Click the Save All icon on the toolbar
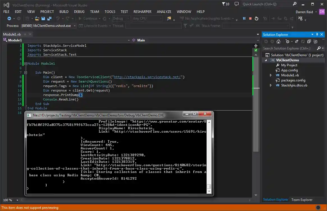 [x=49, y=18]
